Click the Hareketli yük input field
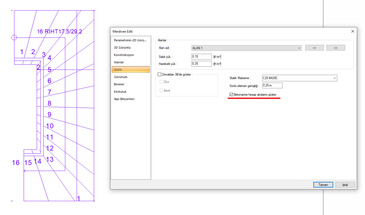 click(x=202, y=64)
